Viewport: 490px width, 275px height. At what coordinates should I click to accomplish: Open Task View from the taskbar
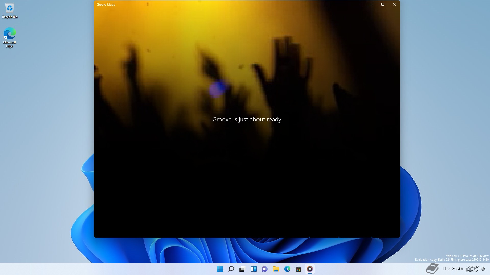[242, 269]
